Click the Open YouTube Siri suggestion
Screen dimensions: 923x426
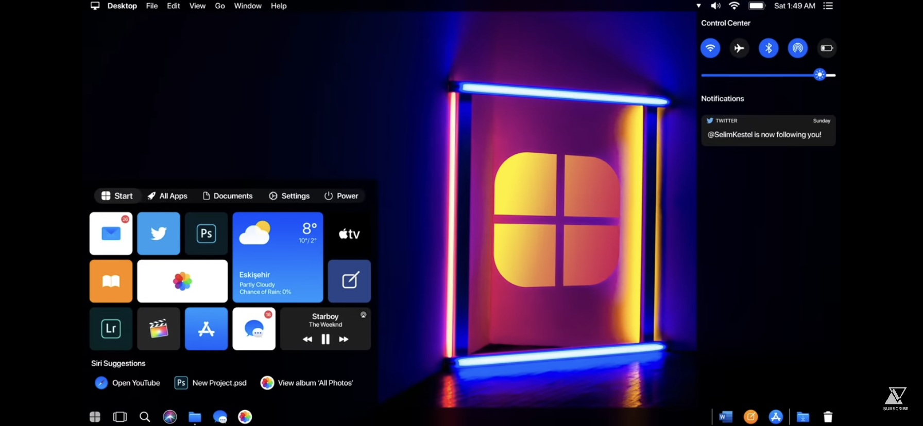pyautogui.click(x=128, y=383)
